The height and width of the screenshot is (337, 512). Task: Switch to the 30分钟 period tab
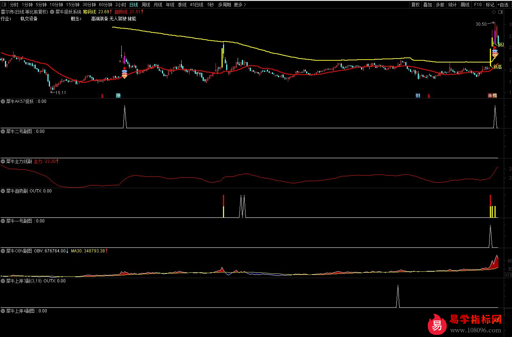tap(89, 5)
